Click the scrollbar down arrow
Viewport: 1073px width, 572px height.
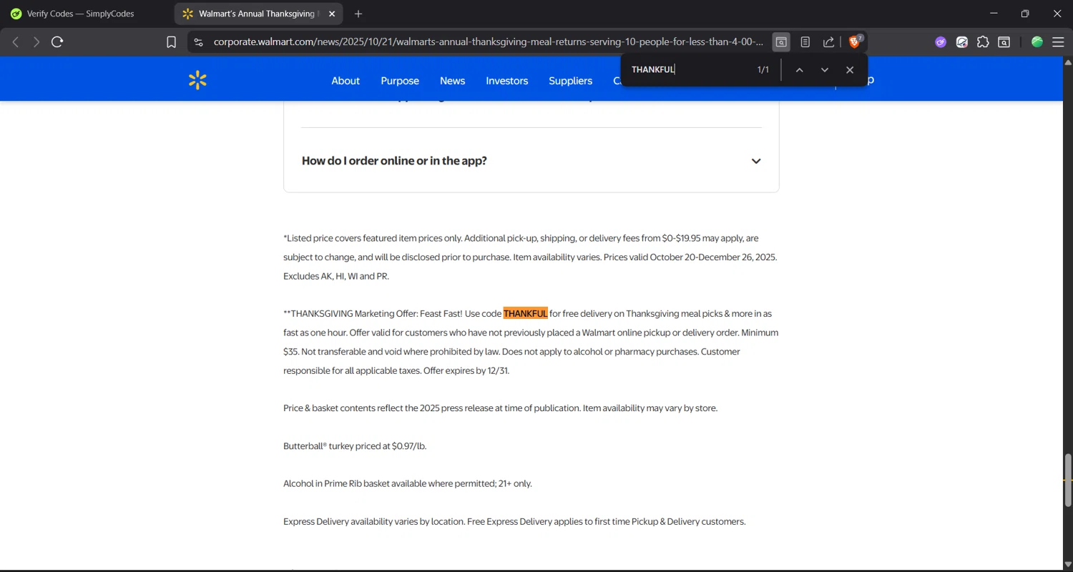tap(1068, 565)
